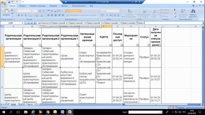Viewport: 205px width, 115px height.
Task: Apply fill color bucket icon
Action: (37, 15)
